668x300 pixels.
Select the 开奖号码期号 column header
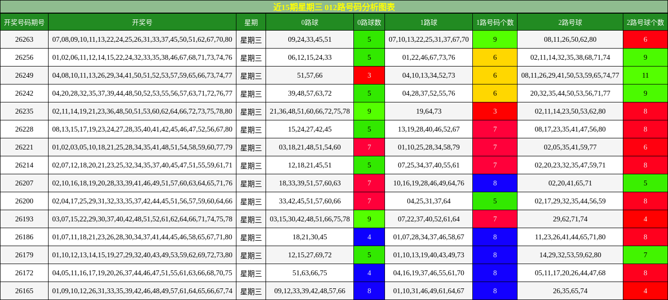(24, 22)
